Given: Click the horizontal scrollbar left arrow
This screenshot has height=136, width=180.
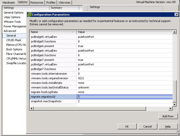Looking at the screenshot, I should (x=32, y=108).
